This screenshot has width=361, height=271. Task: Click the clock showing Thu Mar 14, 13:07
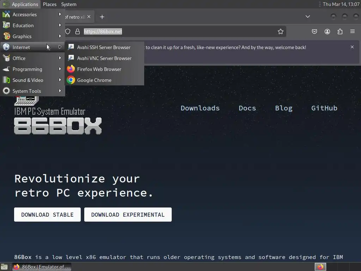[341, 4]
